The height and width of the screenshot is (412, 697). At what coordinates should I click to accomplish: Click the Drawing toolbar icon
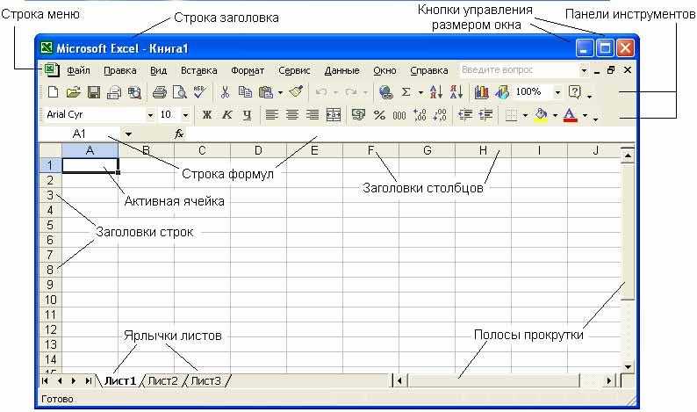pos(502,92)
